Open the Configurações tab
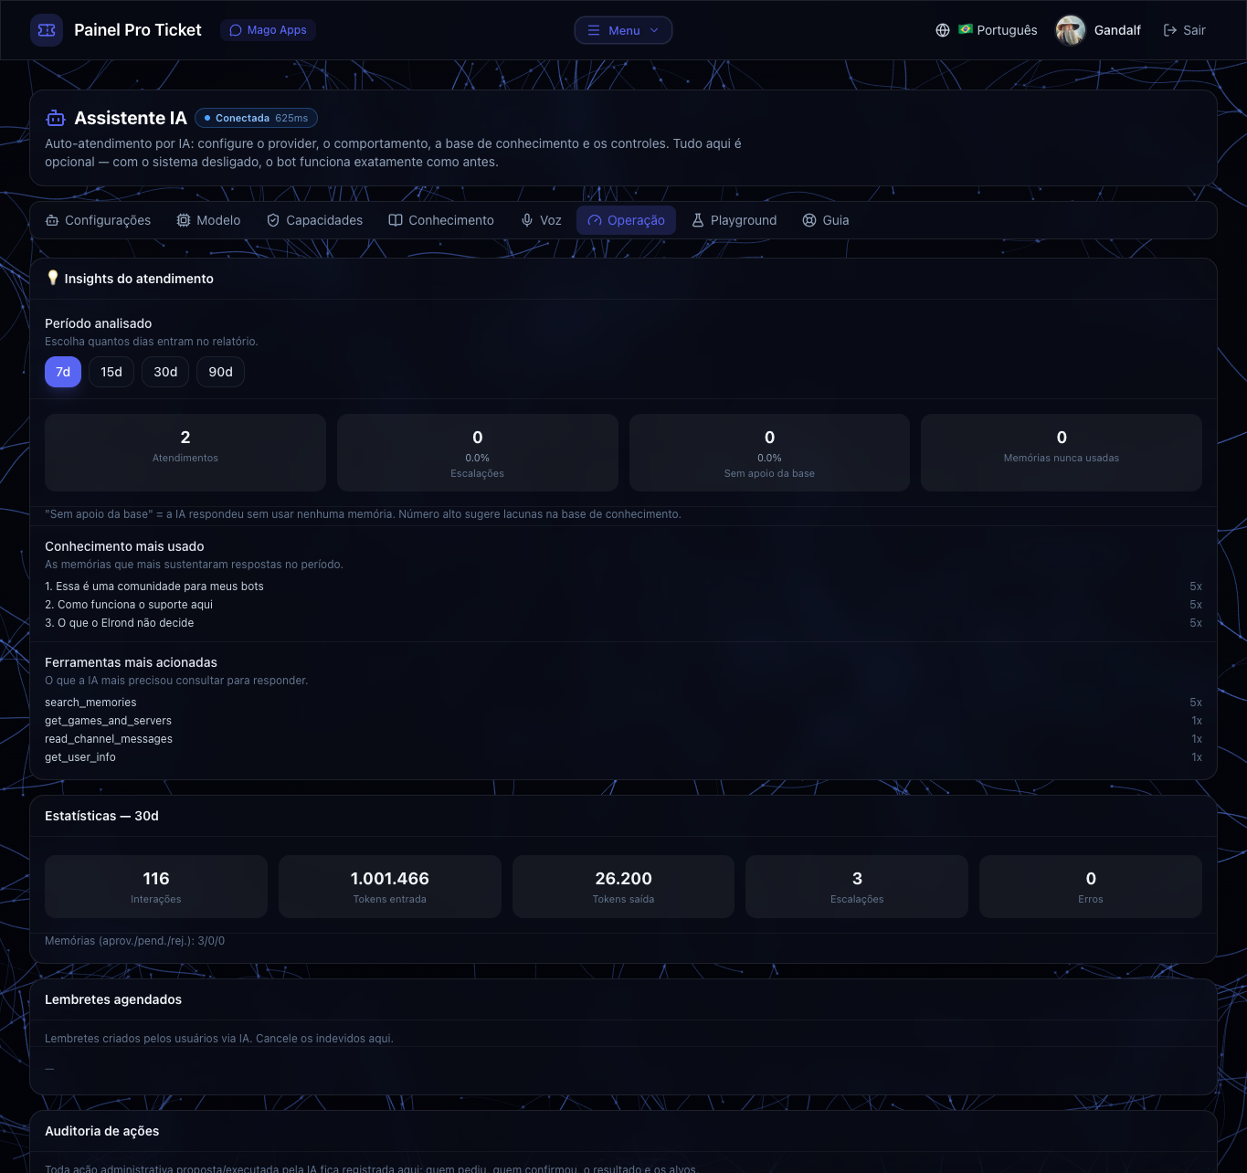Viewport: 1247px width, 1173px height. pos(98,220)
